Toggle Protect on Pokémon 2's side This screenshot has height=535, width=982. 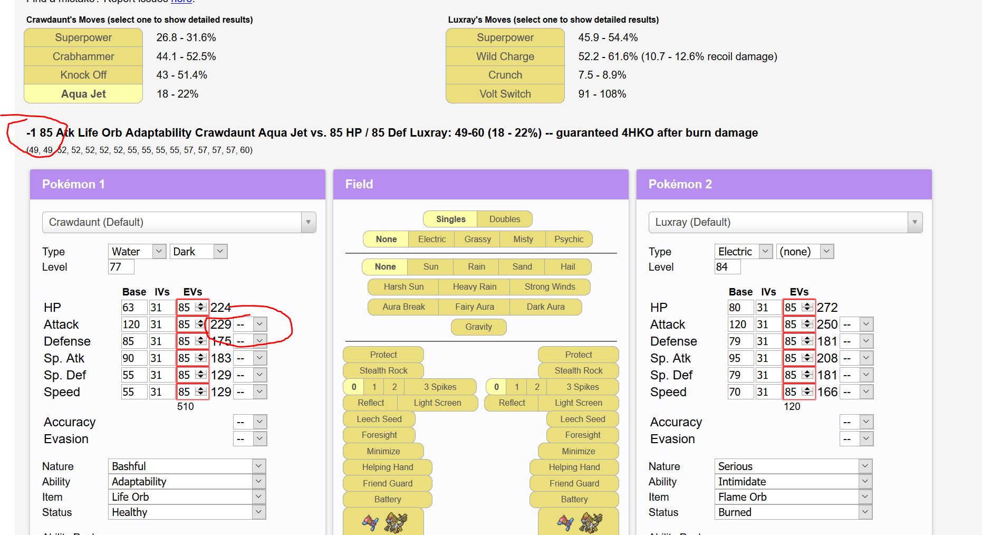coord(579,355)
